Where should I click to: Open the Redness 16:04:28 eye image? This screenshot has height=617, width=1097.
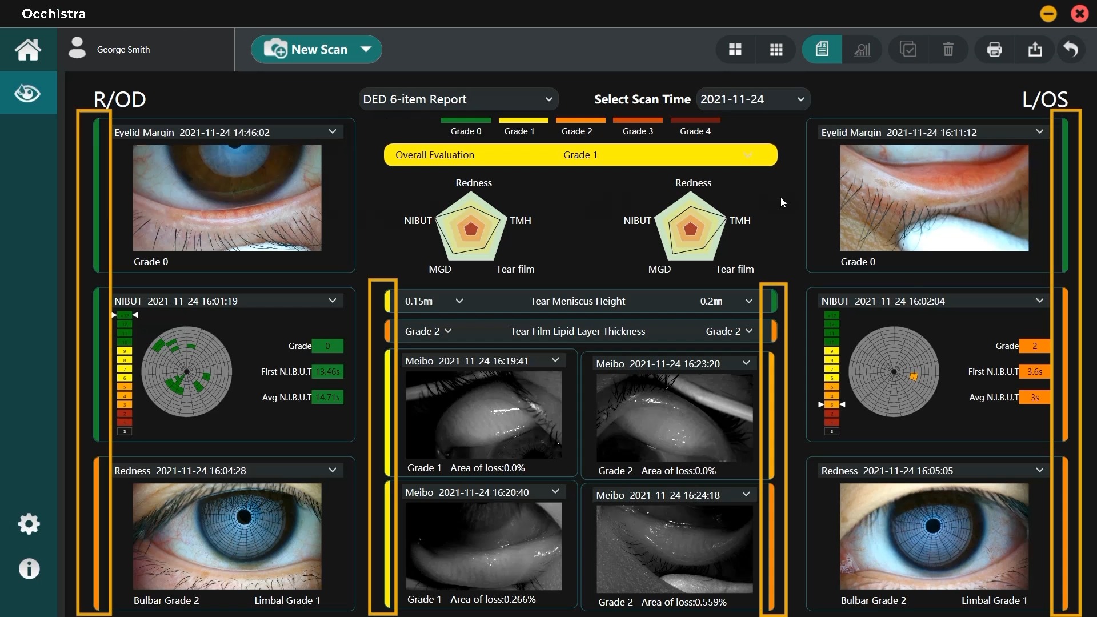point(227,536)
